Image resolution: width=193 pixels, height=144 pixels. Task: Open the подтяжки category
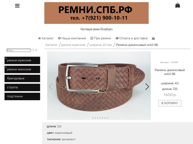click(22, 96)
